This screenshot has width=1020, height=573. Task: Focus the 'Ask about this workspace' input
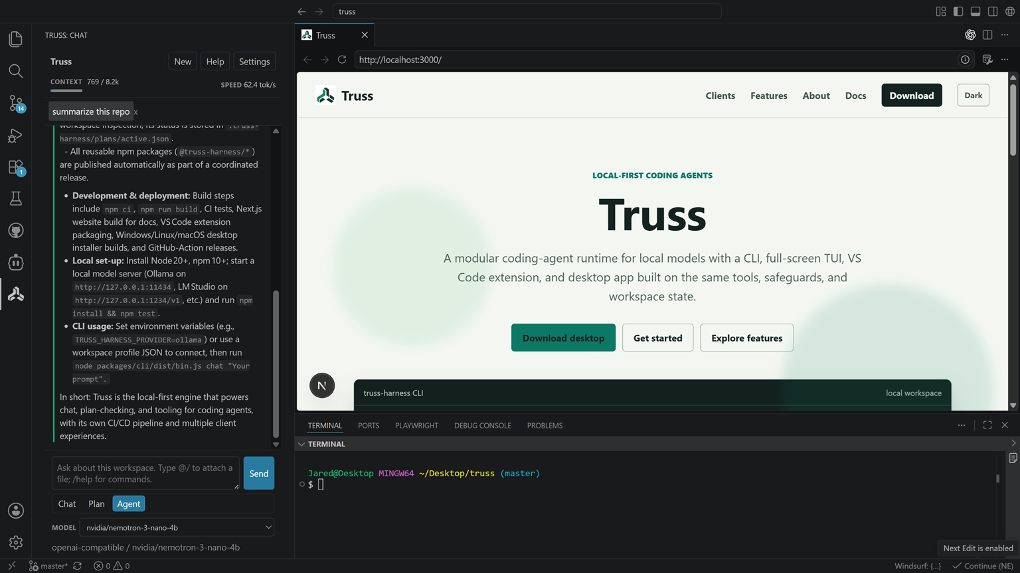click(x=145, y=474)
